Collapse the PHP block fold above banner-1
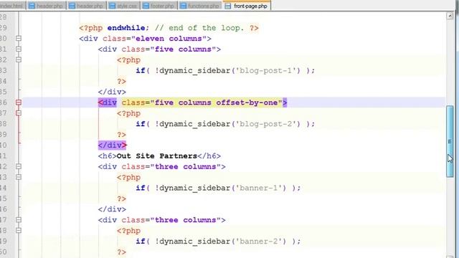This screenshot has height=258, width=459. point(19,177)
